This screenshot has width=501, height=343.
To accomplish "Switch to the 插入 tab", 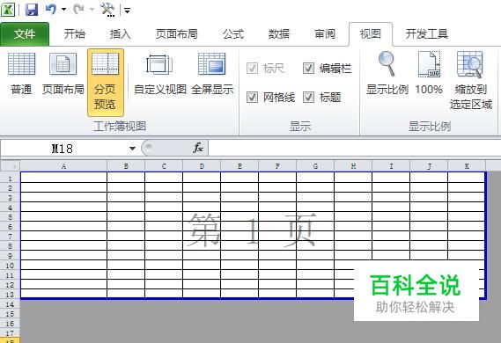I will [x=120, y=33].
